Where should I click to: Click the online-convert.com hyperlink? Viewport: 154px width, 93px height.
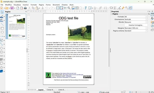click(x=68, y=73)
